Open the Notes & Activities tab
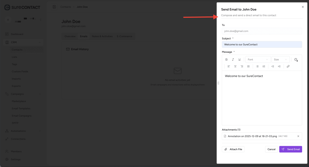309x167 pixels. tap(102, 36)
